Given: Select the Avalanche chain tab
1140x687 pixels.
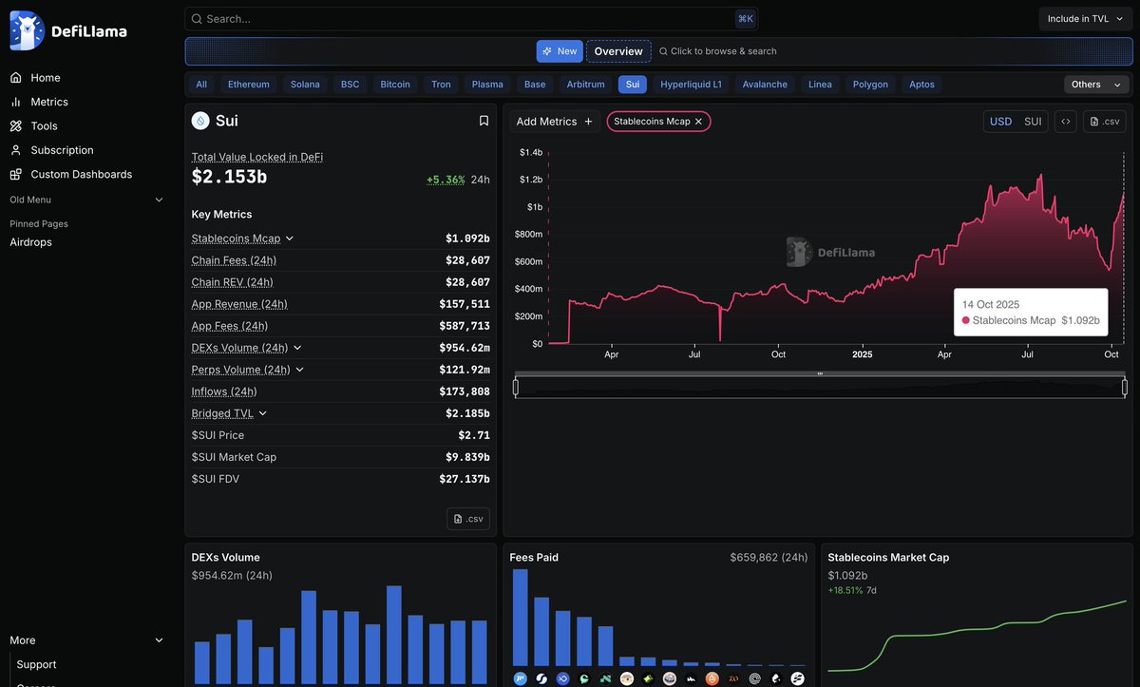Looking at the screenshot, I should point(765,85).
